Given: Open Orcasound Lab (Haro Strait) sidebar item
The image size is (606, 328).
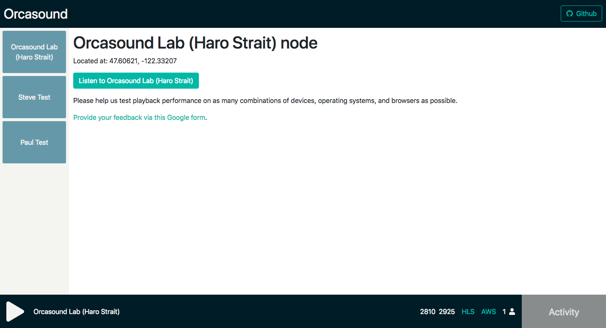Looking at the screenshot, I should (34, 52).
